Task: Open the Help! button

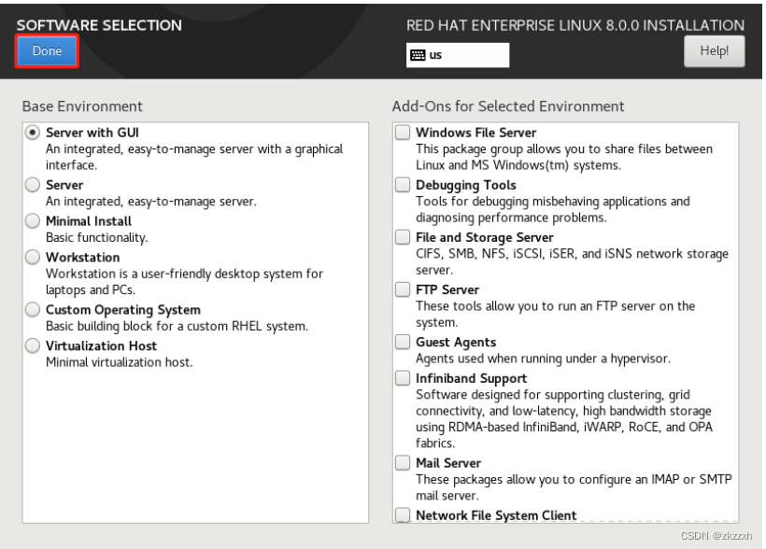Action: [714, 50]
